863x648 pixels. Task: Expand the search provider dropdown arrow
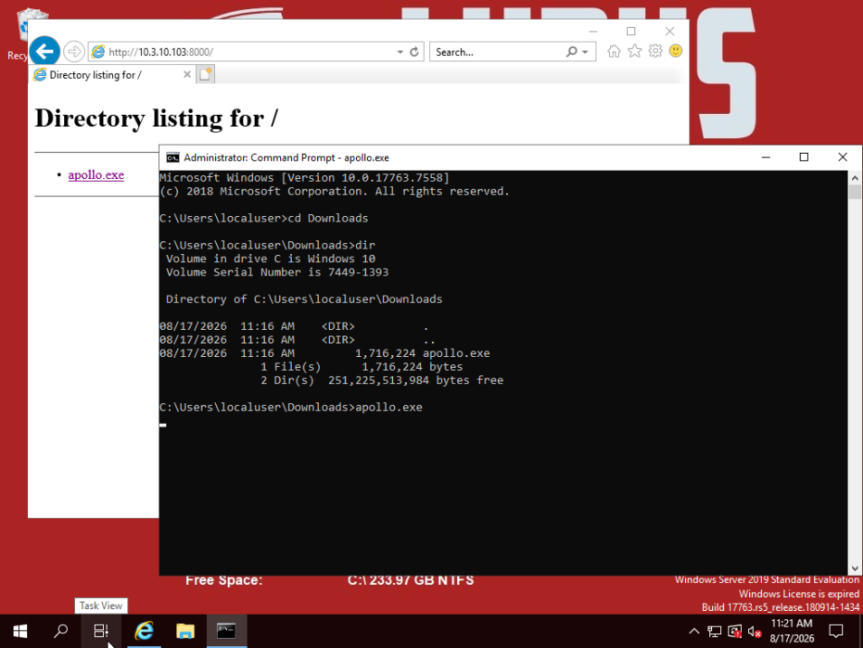(585, 52)
